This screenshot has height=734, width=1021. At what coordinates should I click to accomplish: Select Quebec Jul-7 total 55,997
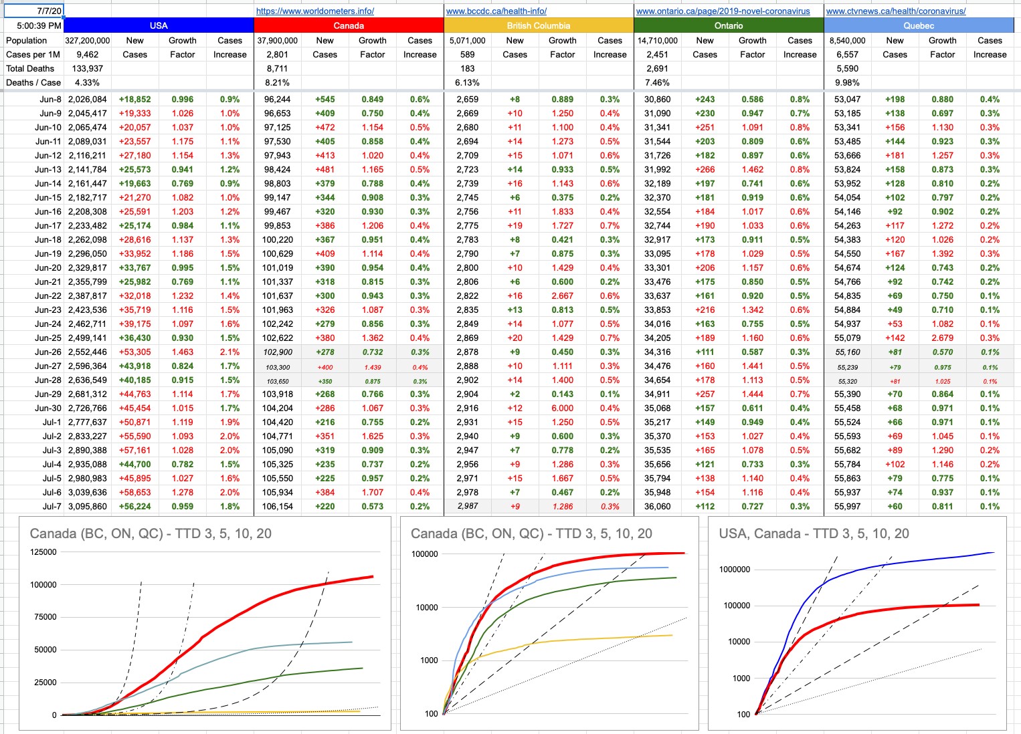click(x=848, y=506)
